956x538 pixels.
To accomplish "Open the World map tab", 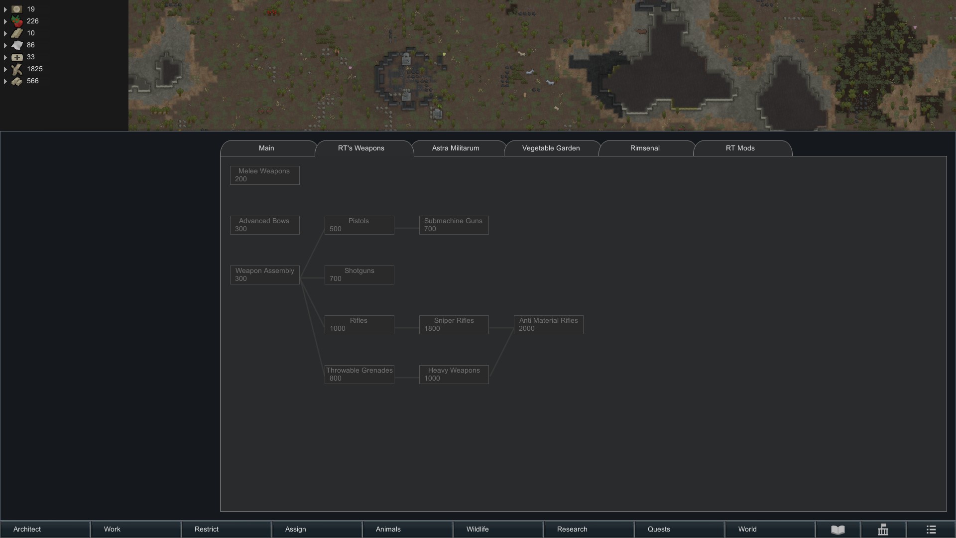I will coord(770,530).
